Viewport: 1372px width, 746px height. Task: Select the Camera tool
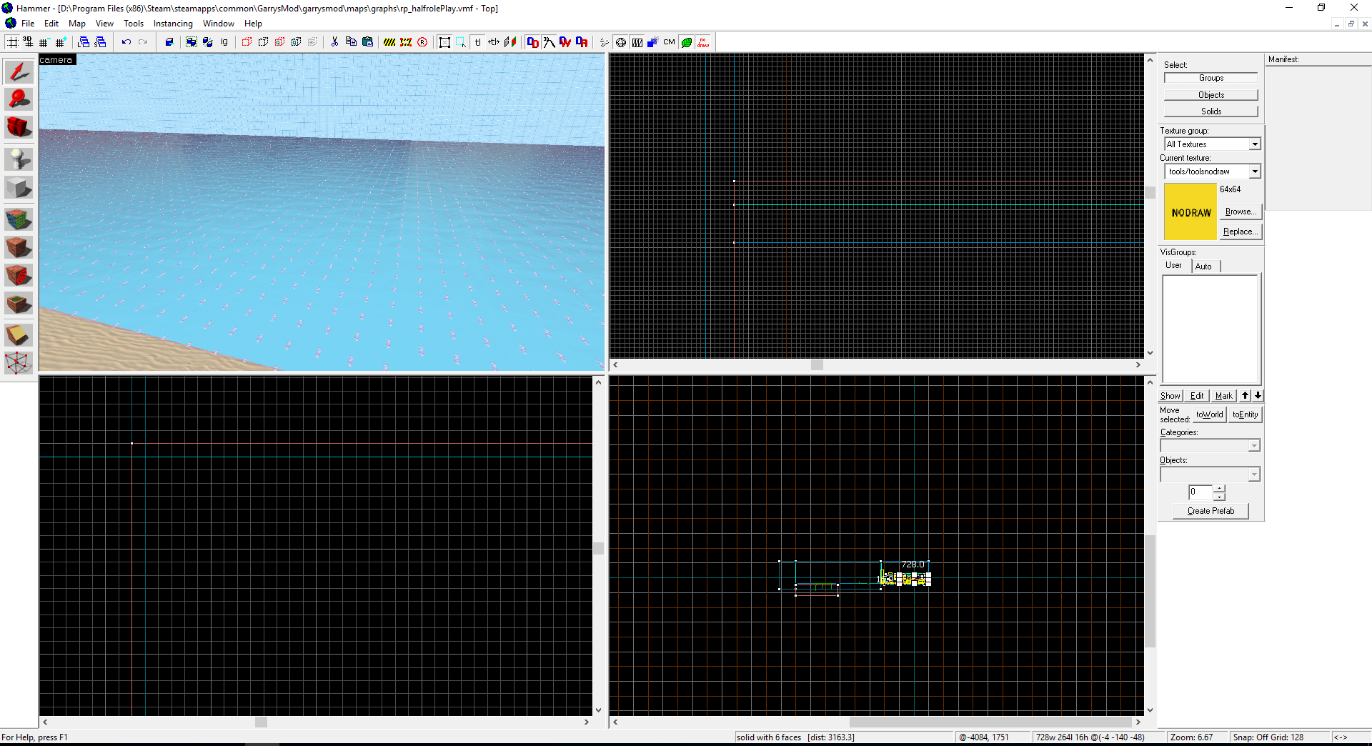point(19,127)
